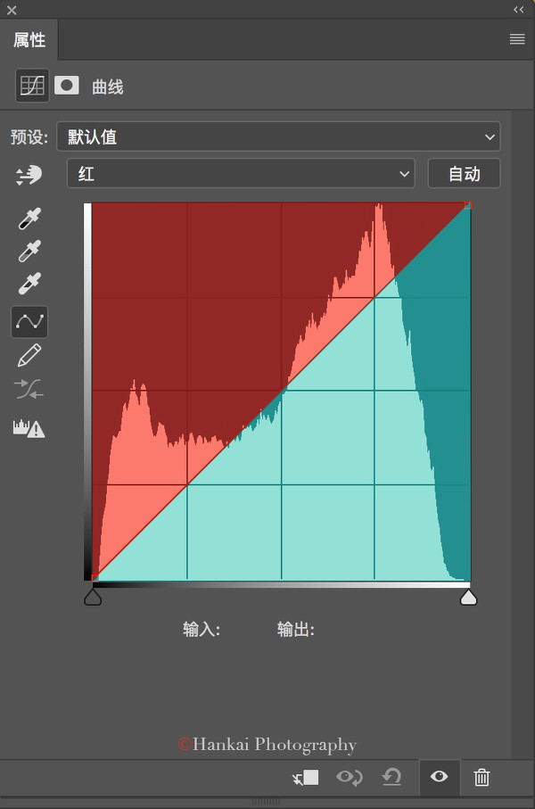
Task: Select the 属性 tab
Action: [29, 40]
